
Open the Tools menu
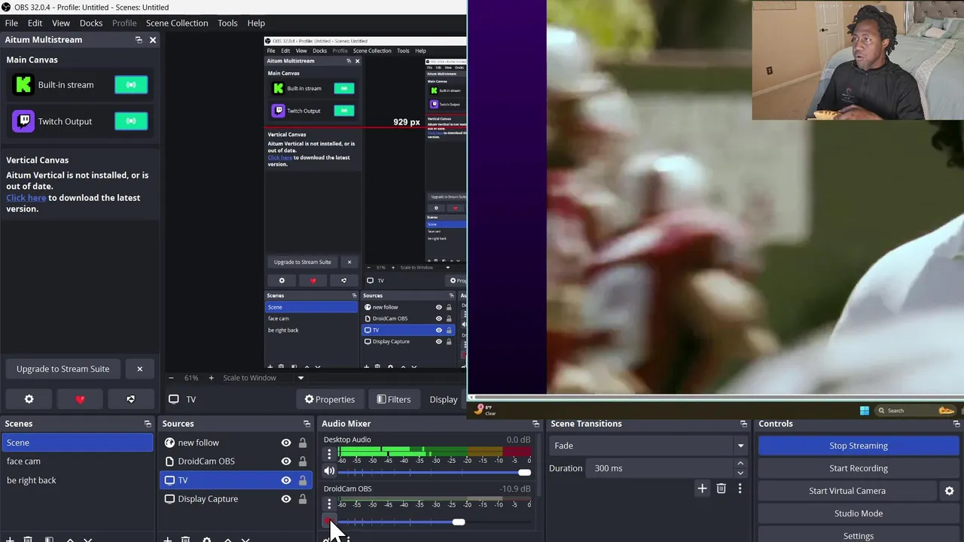[x=227, y=23]
